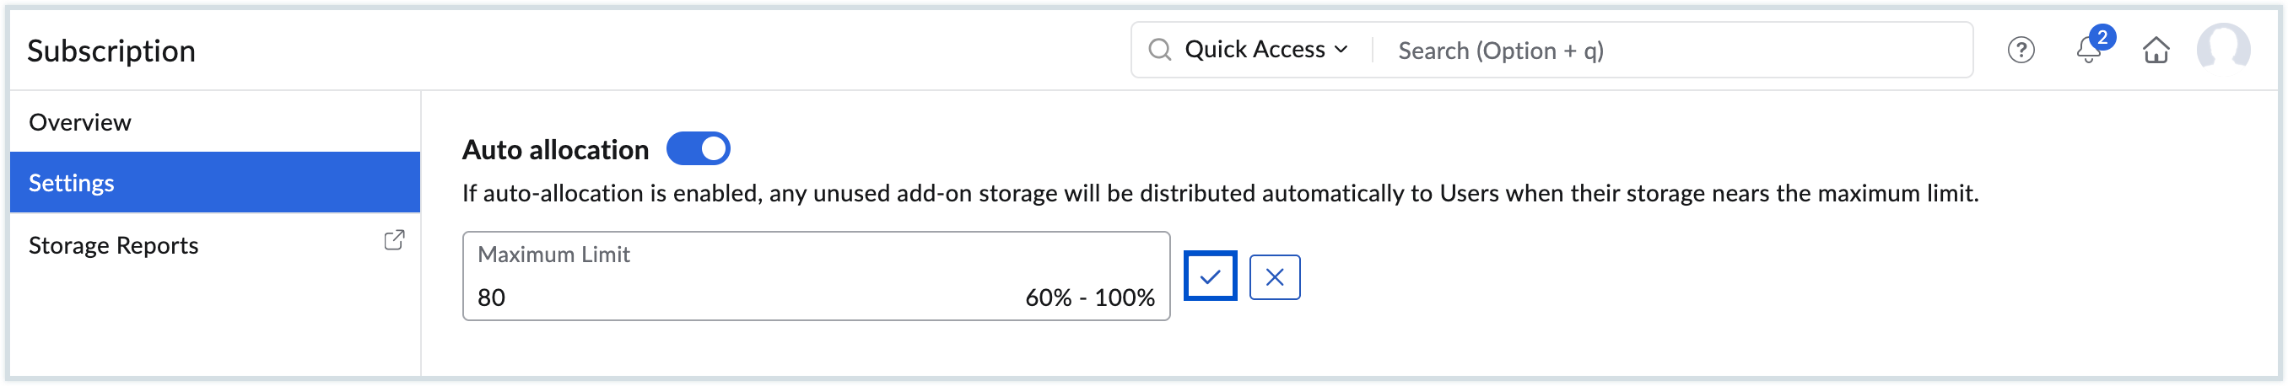Click the notification count badge showing 2
This screenshot has height=386, width=2288.
click(x=2102, y=37)
